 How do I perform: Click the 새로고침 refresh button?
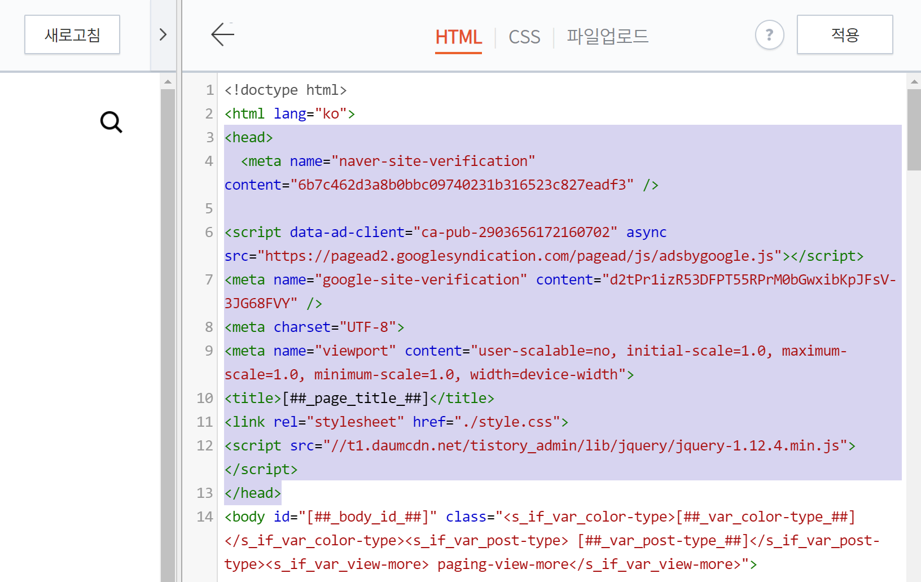point(72,34)
